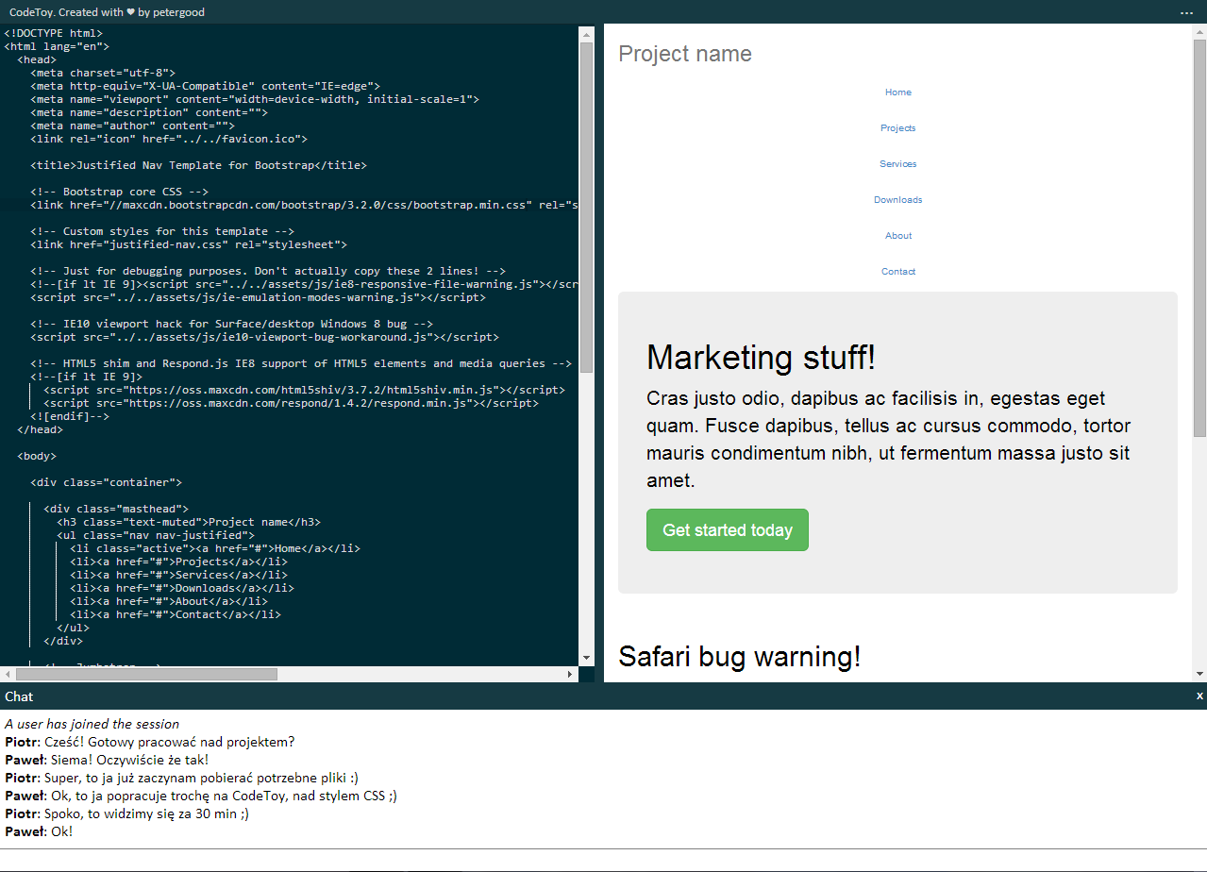Screen dimensions: 1207x872
Task: Click the code editor's vertical scrollbar down arrow
Action: point(586,658)
